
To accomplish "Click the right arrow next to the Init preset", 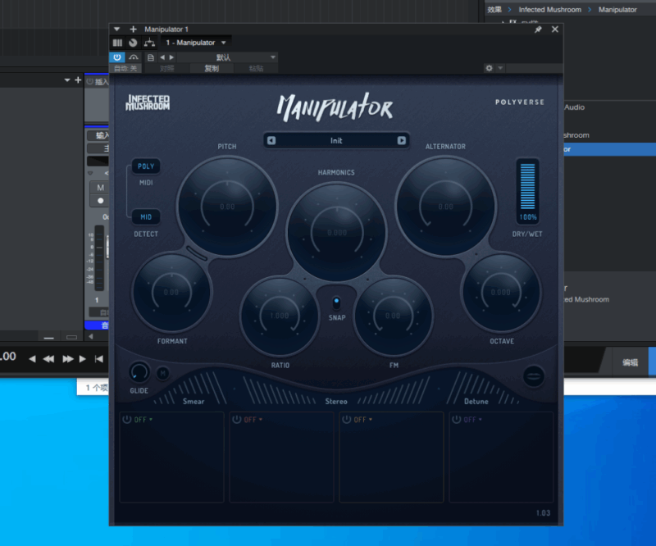I will (401, 140).
